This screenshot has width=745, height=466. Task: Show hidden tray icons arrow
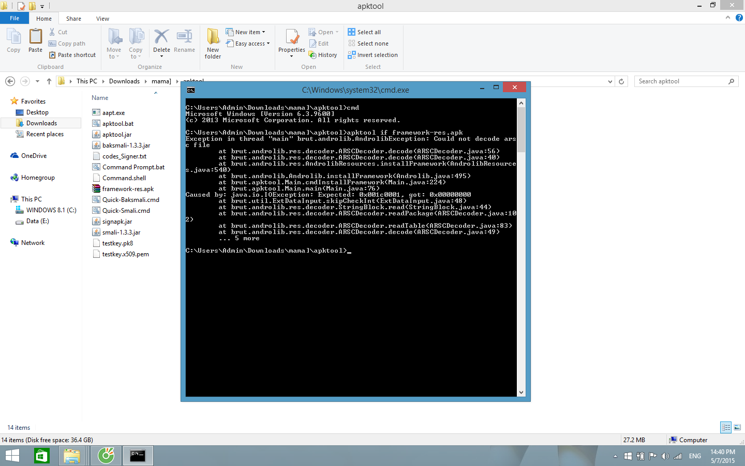615,456
